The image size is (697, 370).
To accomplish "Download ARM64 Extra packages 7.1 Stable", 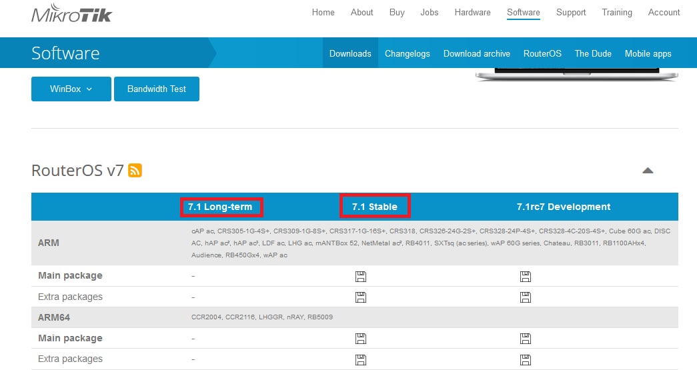I will 361,359.
